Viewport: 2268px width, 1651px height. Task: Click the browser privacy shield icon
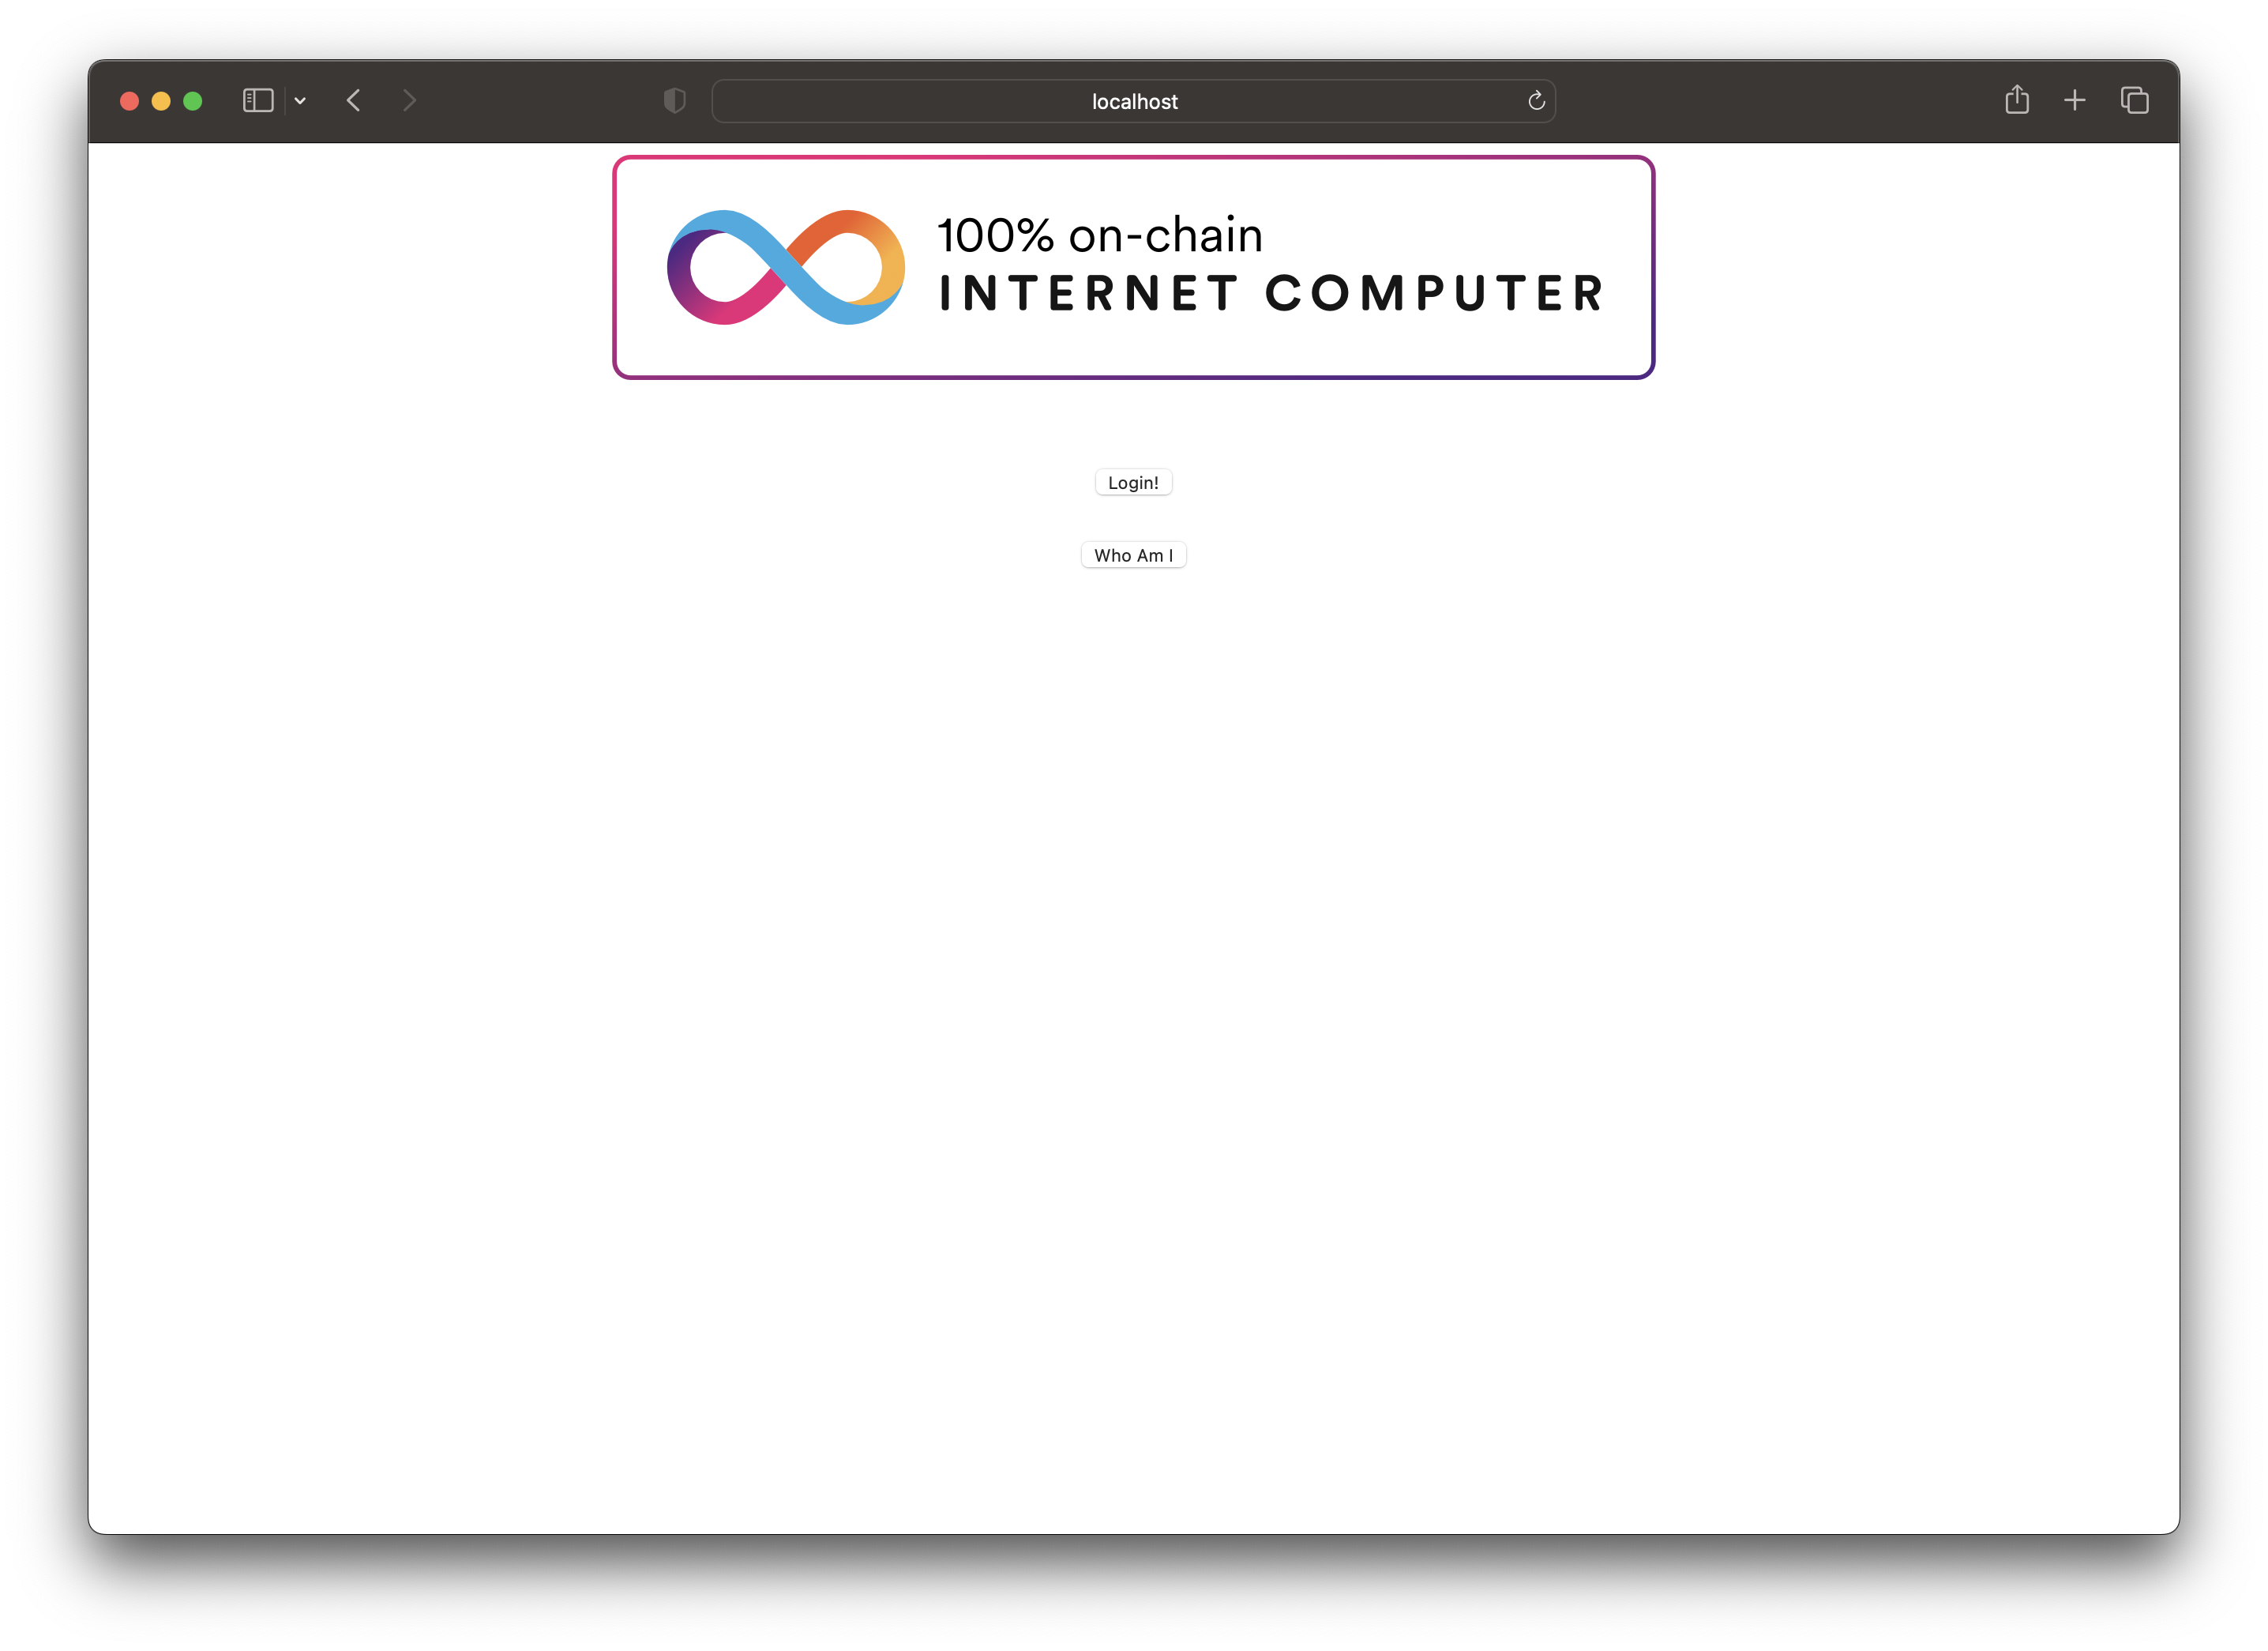(674, 100)
